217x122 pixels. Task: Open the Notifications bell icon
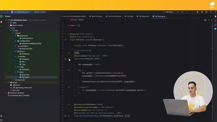[216, 16]
